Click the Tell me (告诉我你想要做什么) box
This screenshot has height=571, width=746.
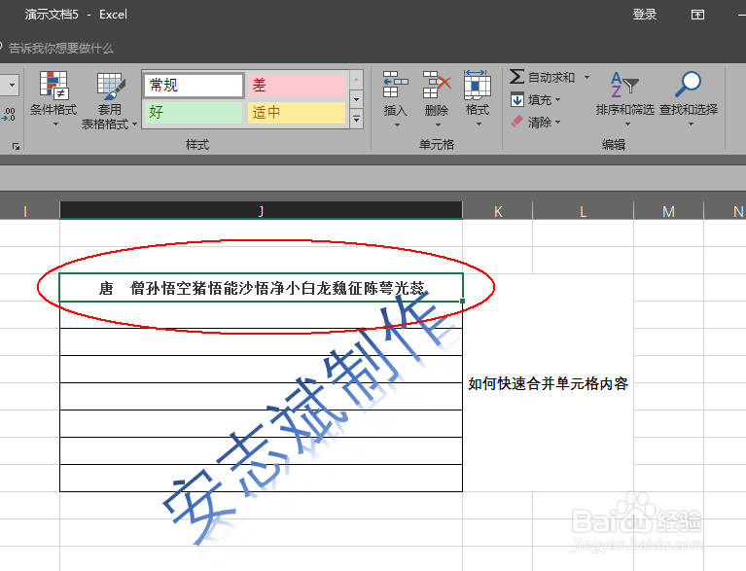click(x=61, y=48)
